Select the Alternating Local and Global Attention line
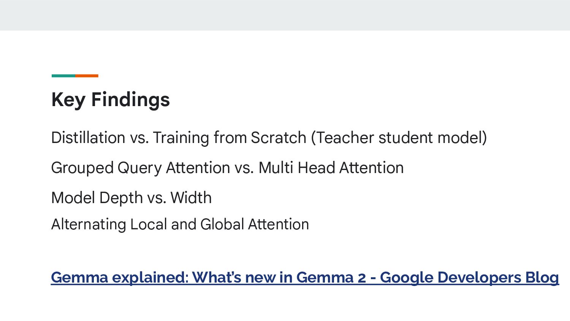570x321 pixels. pyautogui.click(x=180, y=224)
